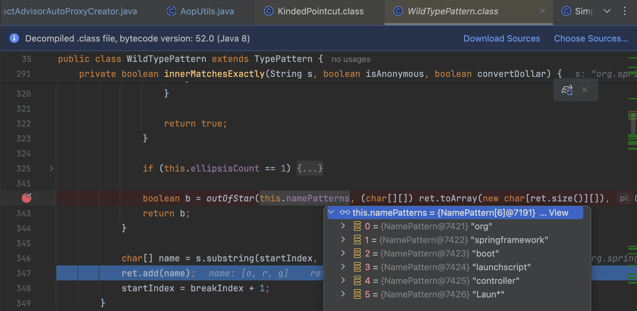637x311 pixels.
Task: Expand array element 2 "boot"
Action: (343, 253)
